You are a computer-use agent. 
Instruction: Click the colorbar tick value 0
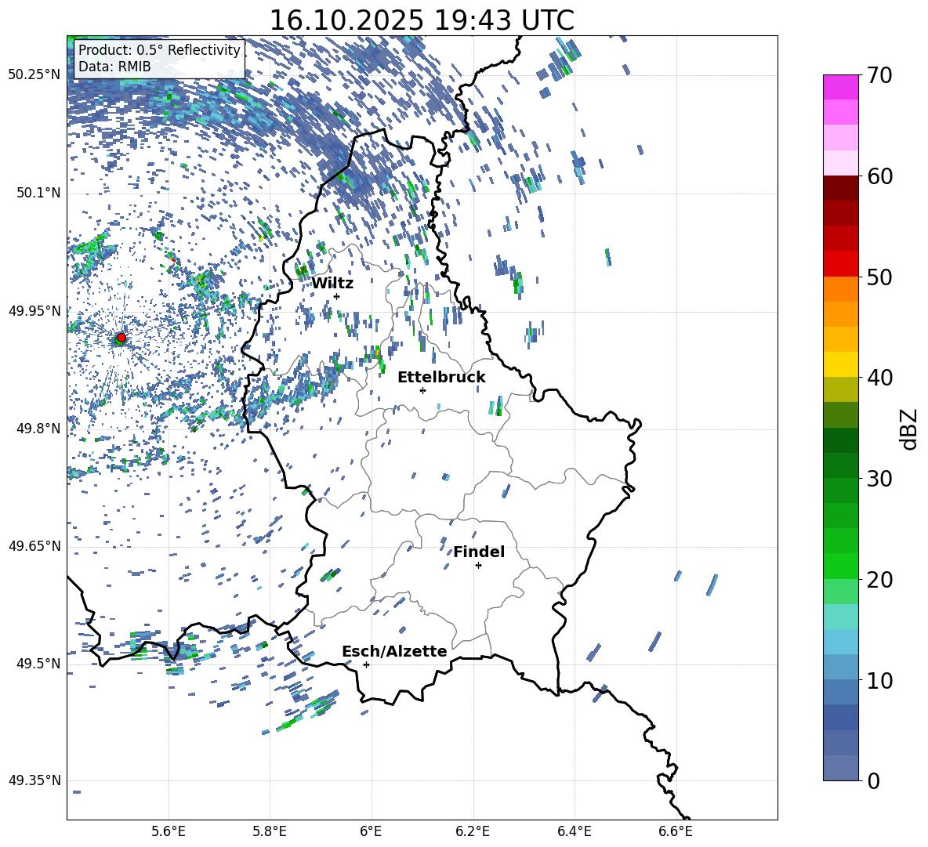(873, 780)
